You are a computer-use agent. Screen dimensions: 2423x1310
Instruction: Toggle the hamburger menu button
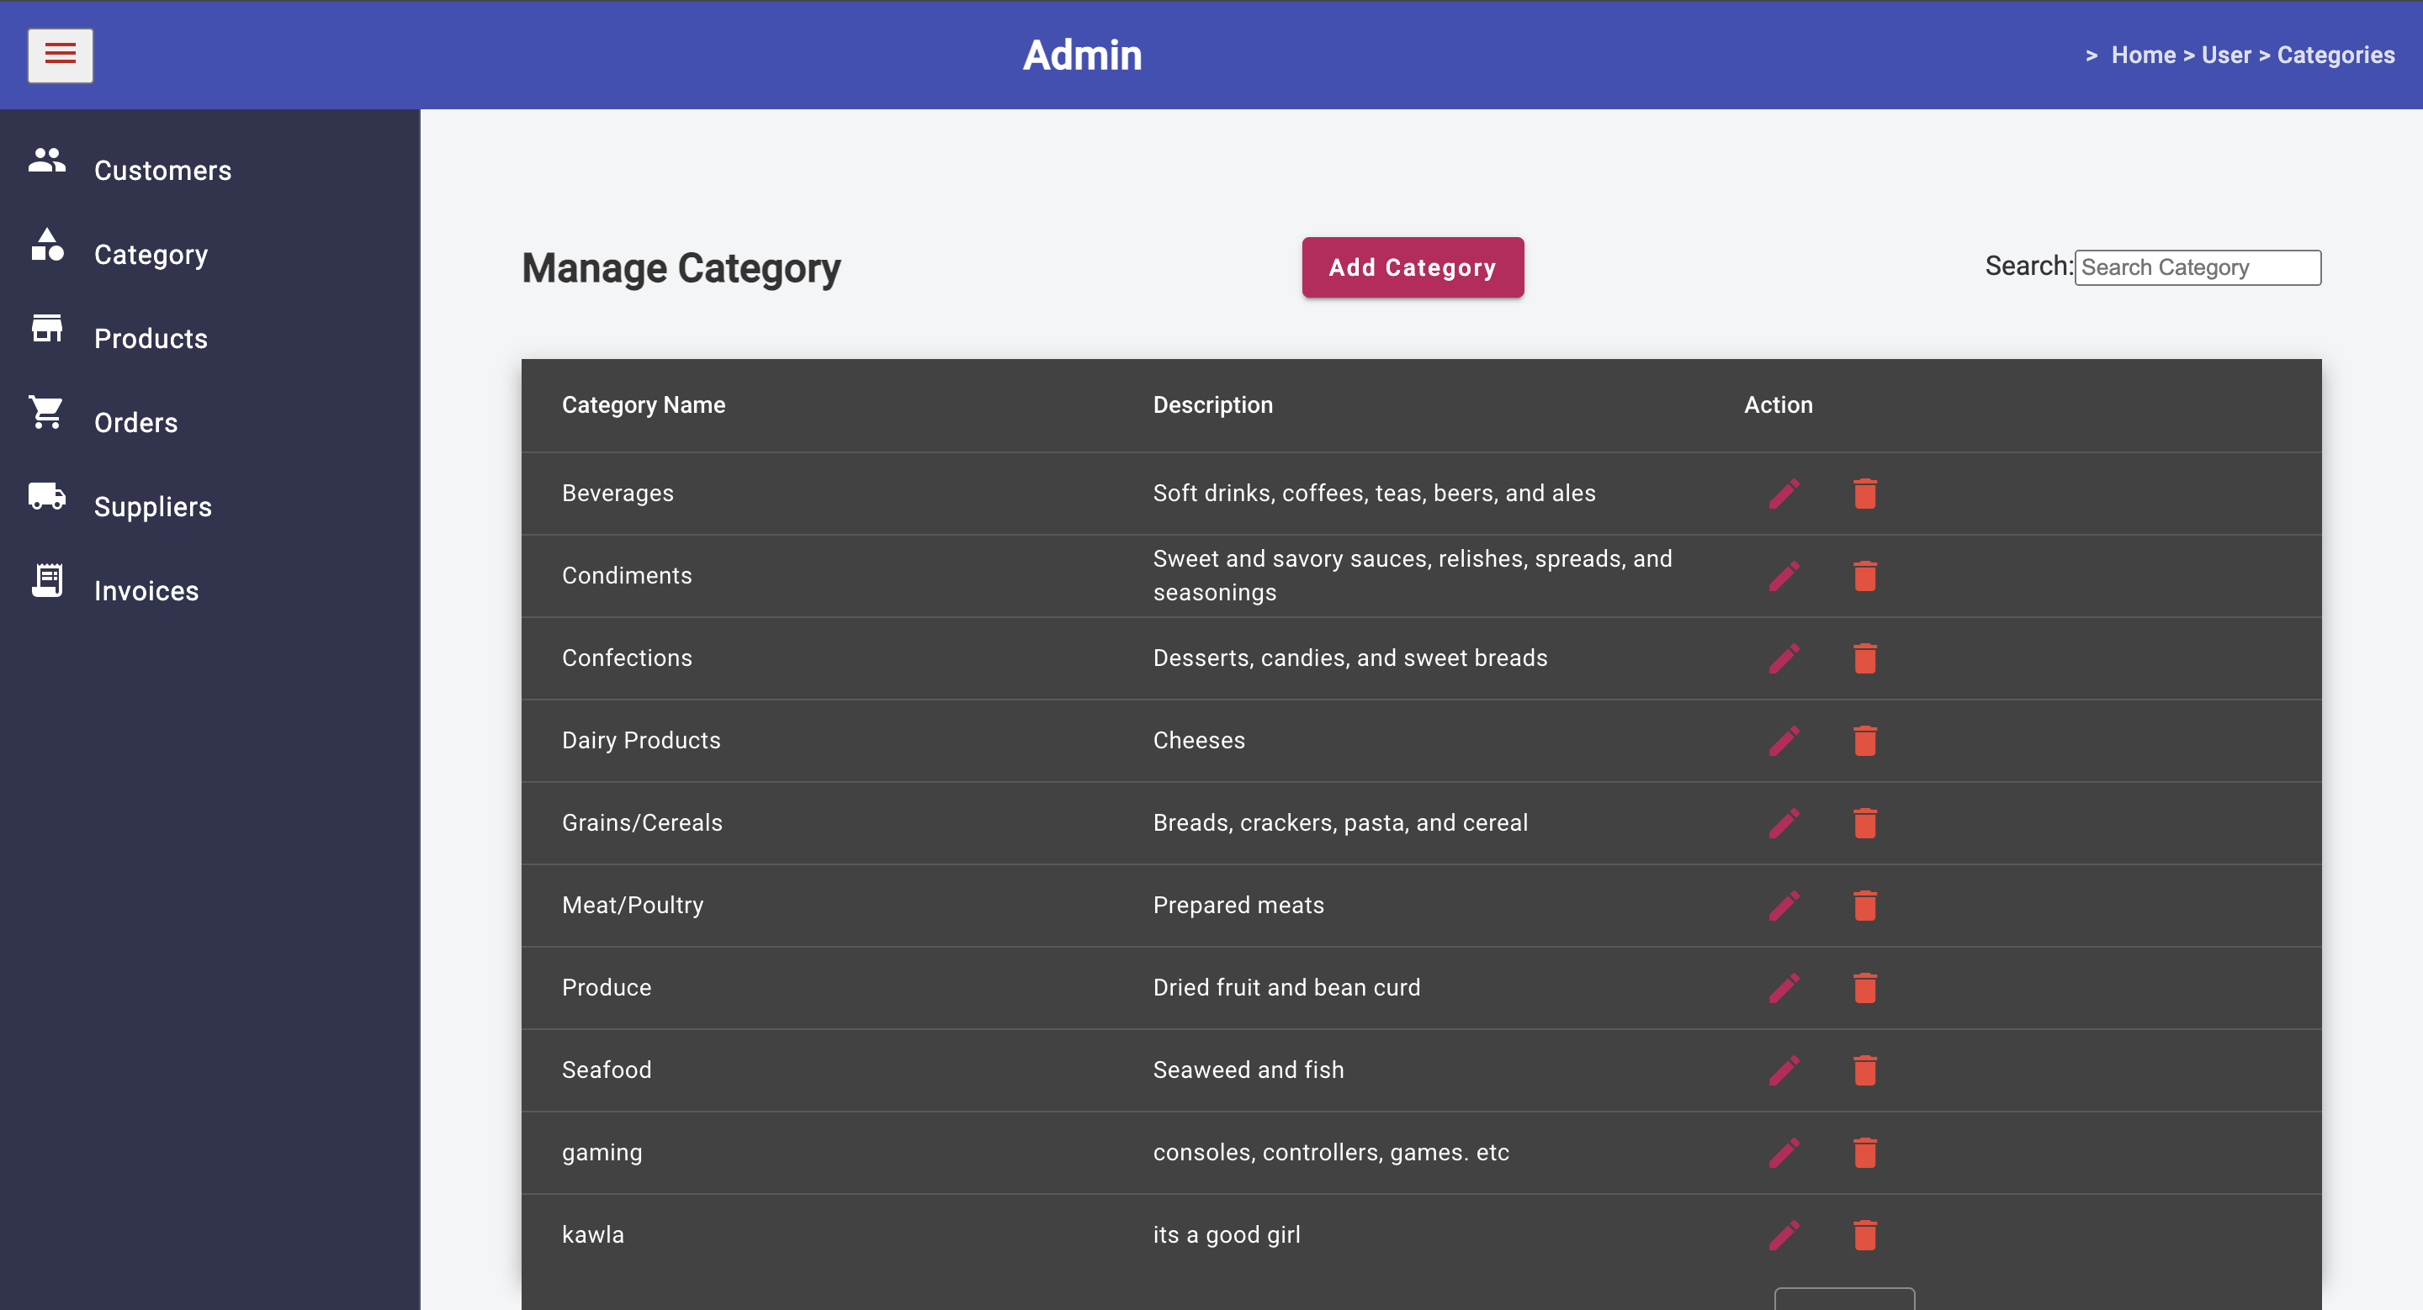click(61, 55)
